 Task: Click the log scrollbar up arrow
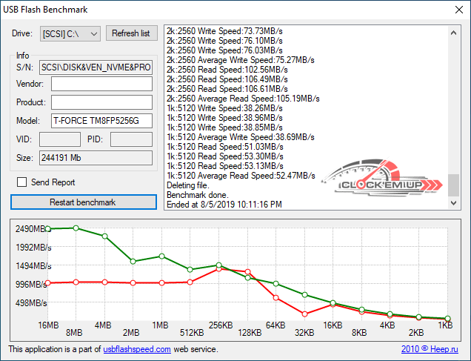454,31
